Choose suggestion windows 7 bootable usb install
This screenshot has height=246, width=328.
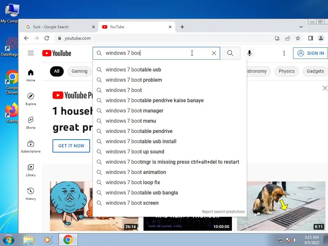pos(170,141)
